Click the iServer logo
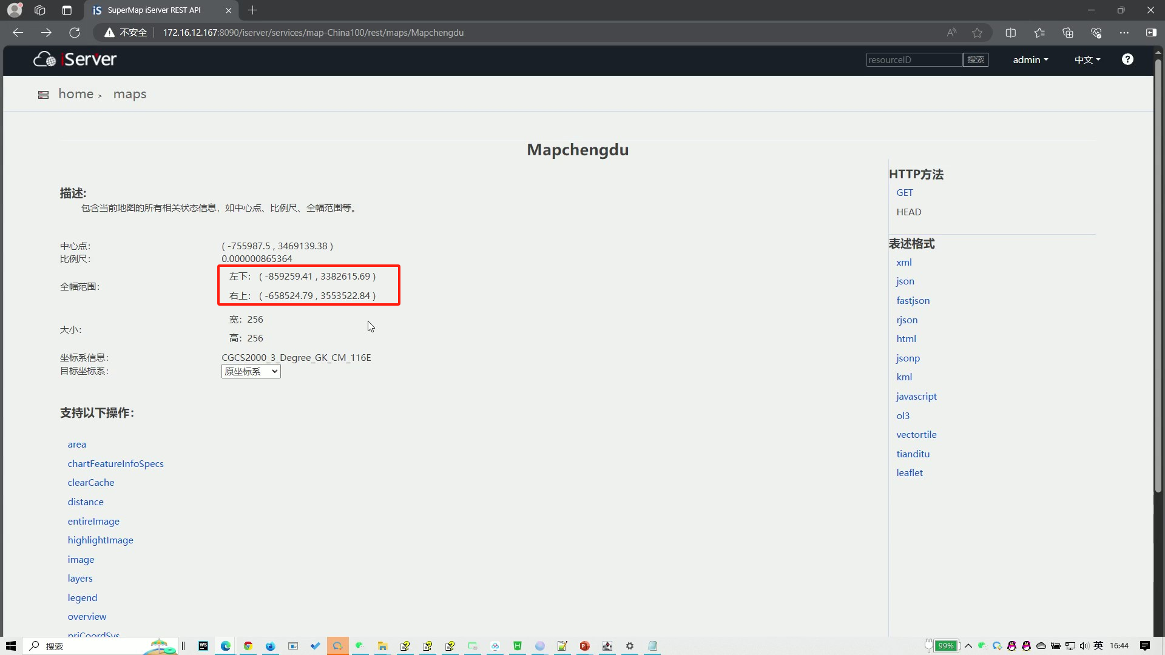The height and width of the screenshot is (655, 1165). (x=74, y=59)
